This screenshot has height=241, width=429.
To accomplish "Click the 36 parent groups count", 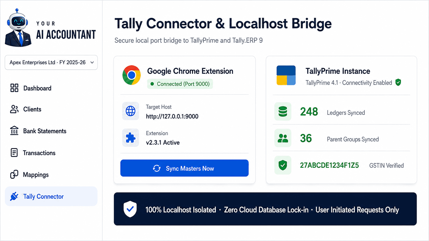I will click(x=306, y=138).
